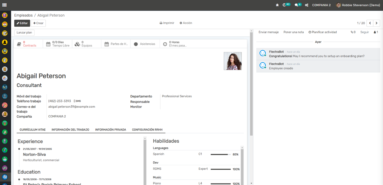Click the attachments paperclip icon
The height and width of the screenshot is (185, 383).
click(x=353, y=32)
